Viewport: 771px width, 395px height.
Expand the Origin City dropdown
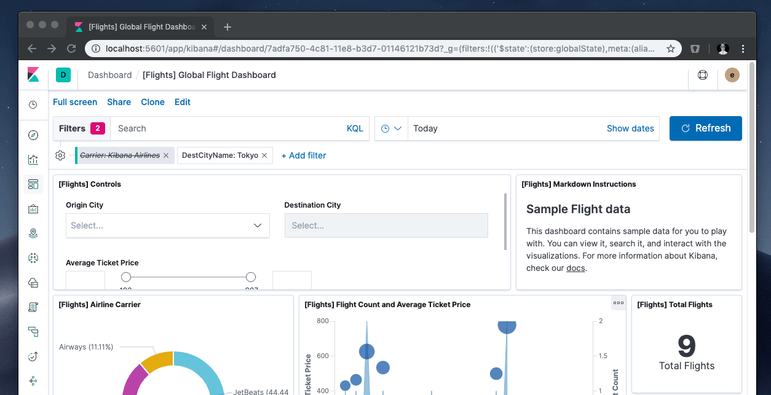[168, 225]
